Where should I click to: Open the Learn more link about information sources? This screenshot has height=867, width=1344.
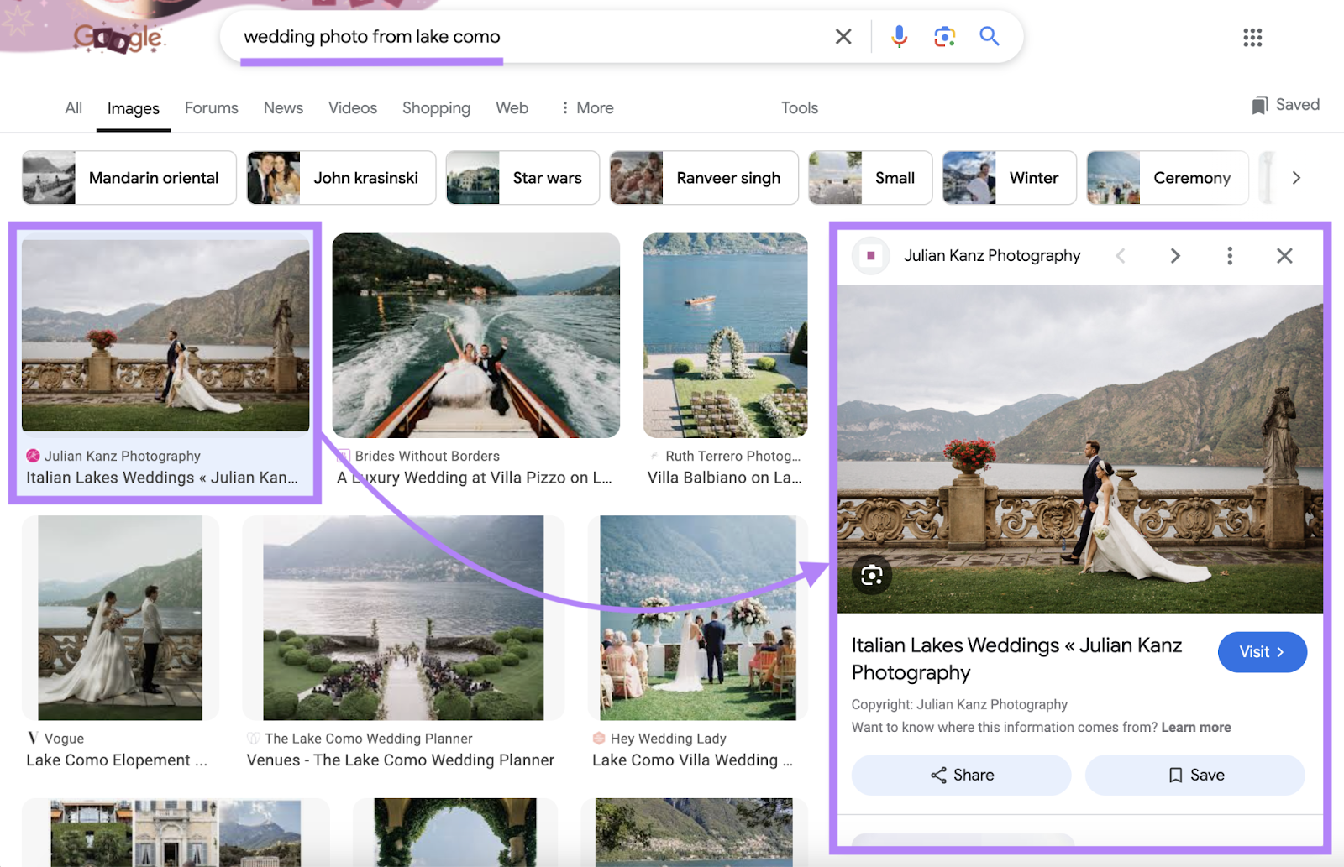pyautogui.click(x=1194, y=727)
